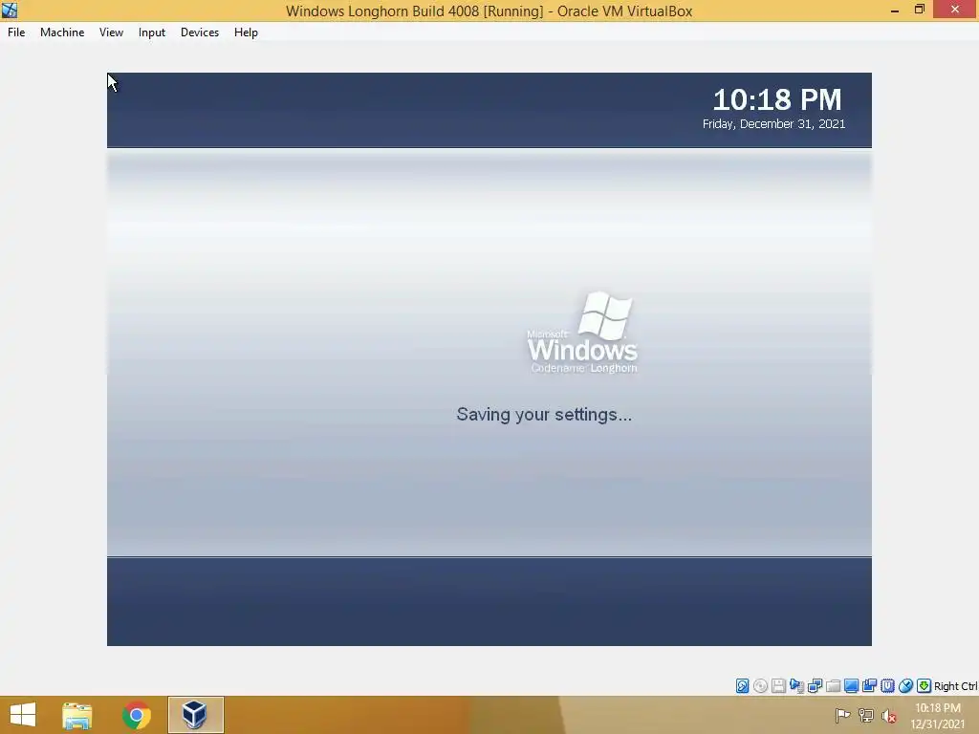Image resolution: width=979 pixels, height=734 pixels.
Task: Open the Windows Start button
Action: point(23,715)
